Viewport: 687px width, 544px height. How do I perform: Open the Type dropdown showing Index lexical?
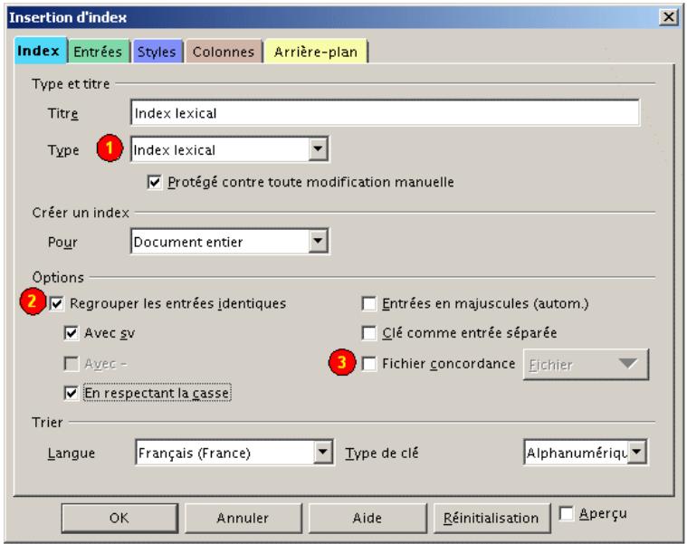pyautogui.click(x=230, y=149)
